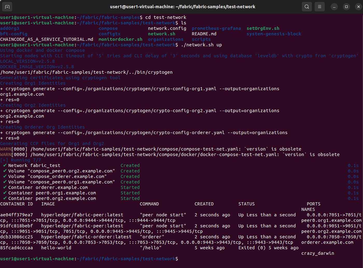The height and width of the screenshot is (268, 363).
Task: Click container ID 85fcad4cccaa
Action: click(17, 248)
